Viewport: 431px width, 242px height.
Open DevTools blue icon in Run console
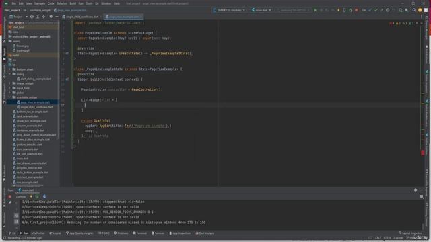tap(44, 196)
